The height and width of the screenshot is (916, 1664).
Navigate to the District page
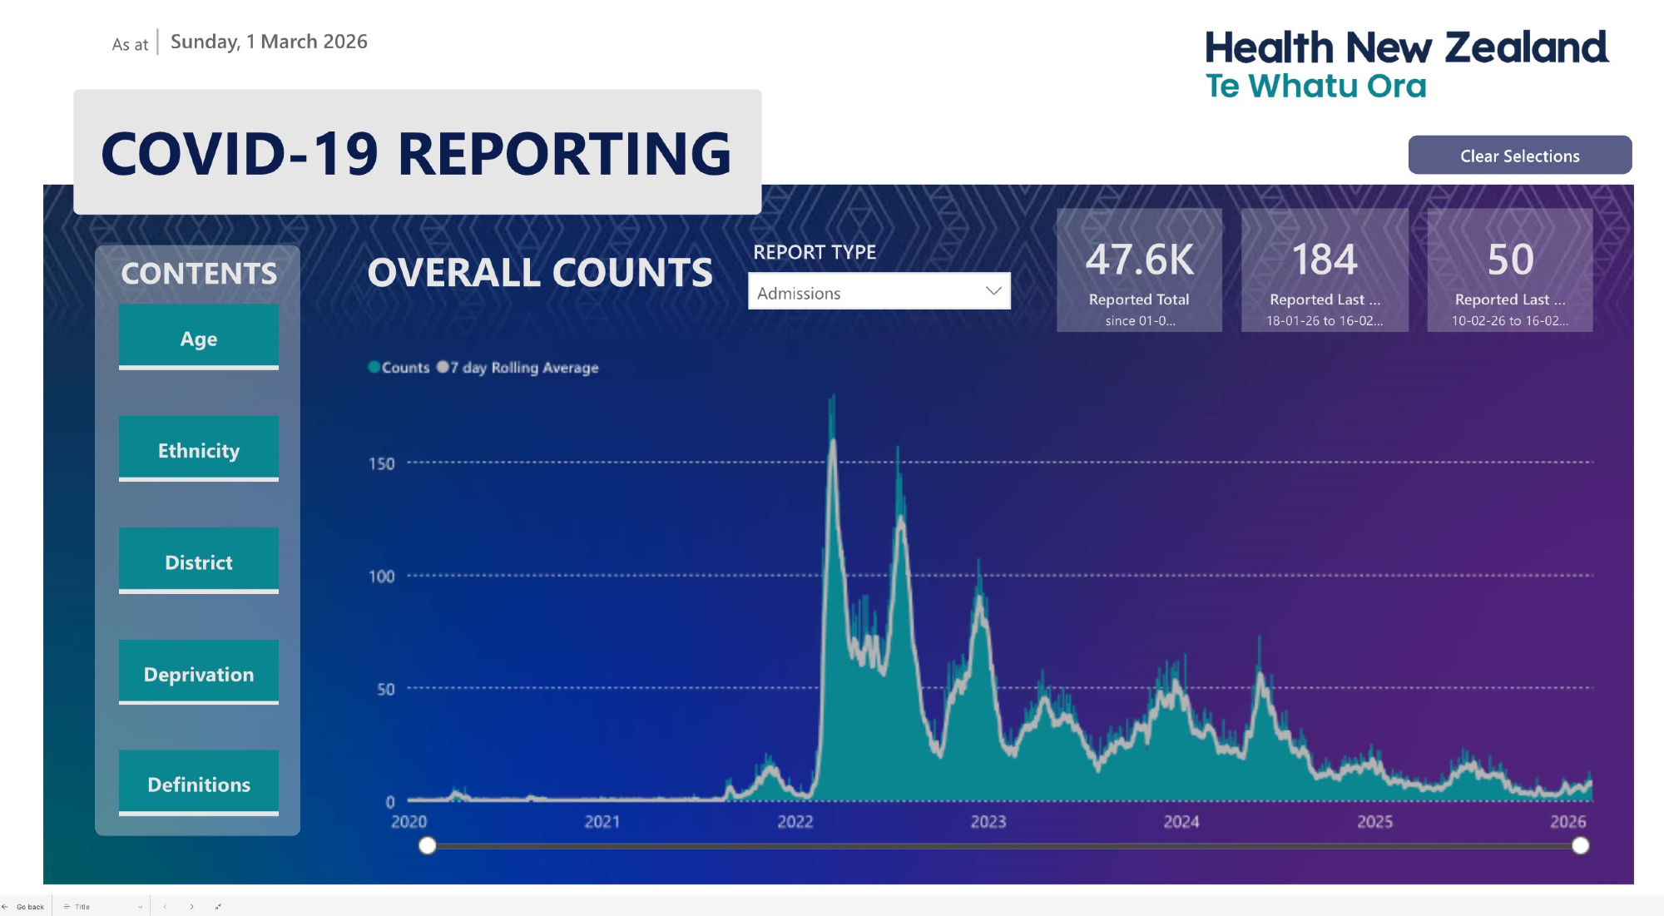(198, 562)
